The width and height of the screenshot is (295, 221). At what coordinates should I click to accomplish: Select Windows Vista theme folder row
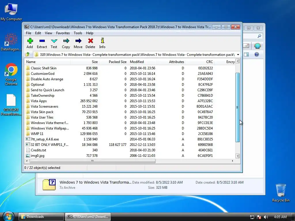130,123
